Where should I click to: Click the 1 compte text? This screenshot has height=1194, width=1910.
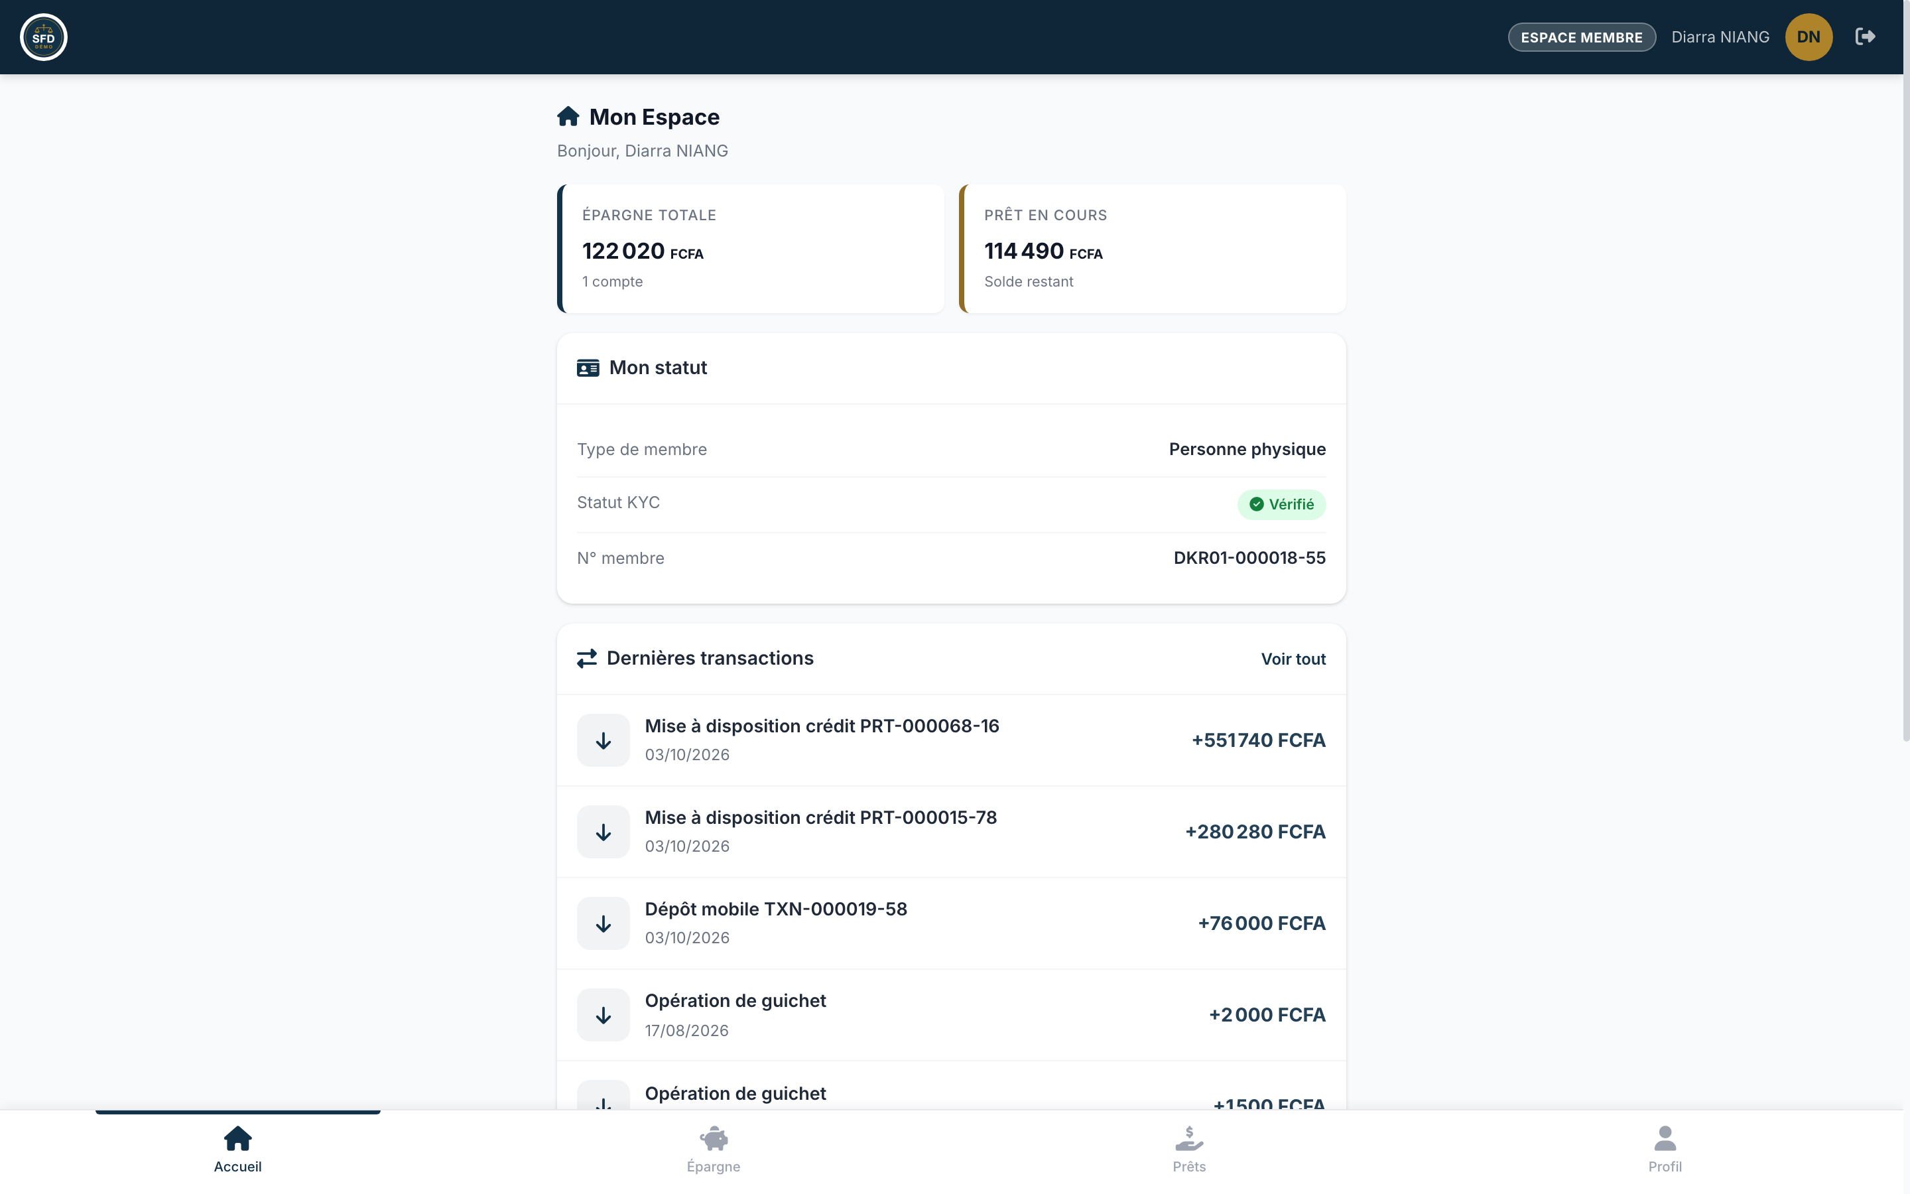pyautogui.click(x=613, y=282)
